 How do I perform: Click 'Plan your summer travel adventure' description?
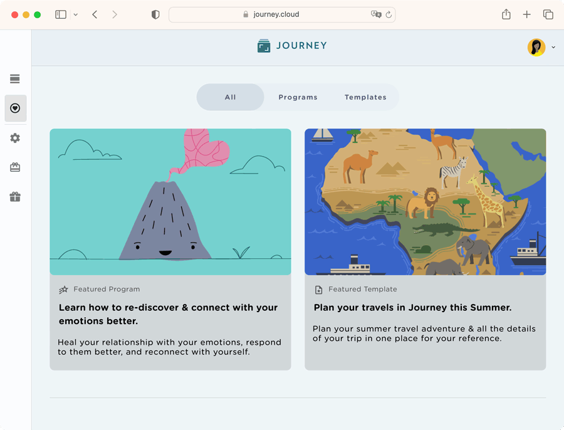424,333
